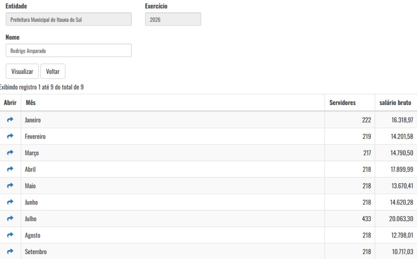Select Julho's 433 servidores cell
The image size is (417, 259).
350,219
